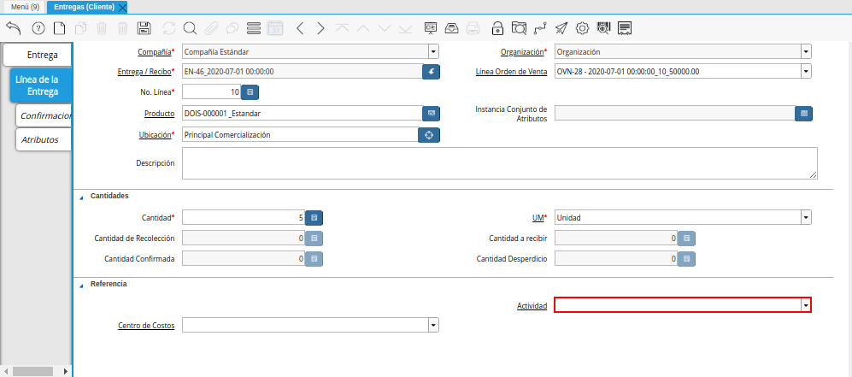Open the Confirmaciones side tab
This screenshot has width=852, height=377.
[x=44, y=115]
